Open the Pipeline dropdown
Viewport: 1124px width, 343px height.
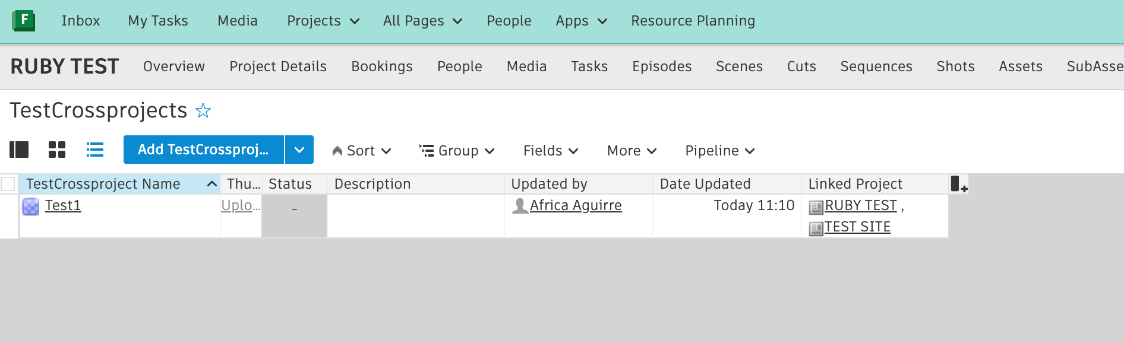(x=719, y=151)
